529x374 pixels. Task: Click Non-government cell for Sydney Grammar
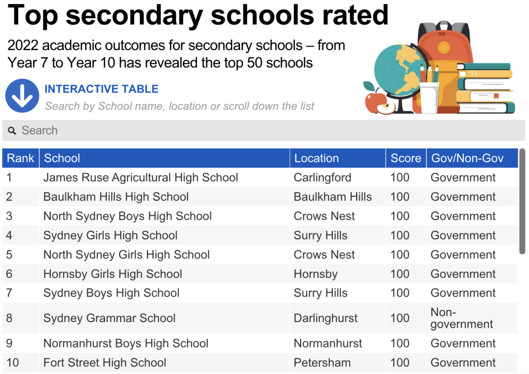coord(461,318)
